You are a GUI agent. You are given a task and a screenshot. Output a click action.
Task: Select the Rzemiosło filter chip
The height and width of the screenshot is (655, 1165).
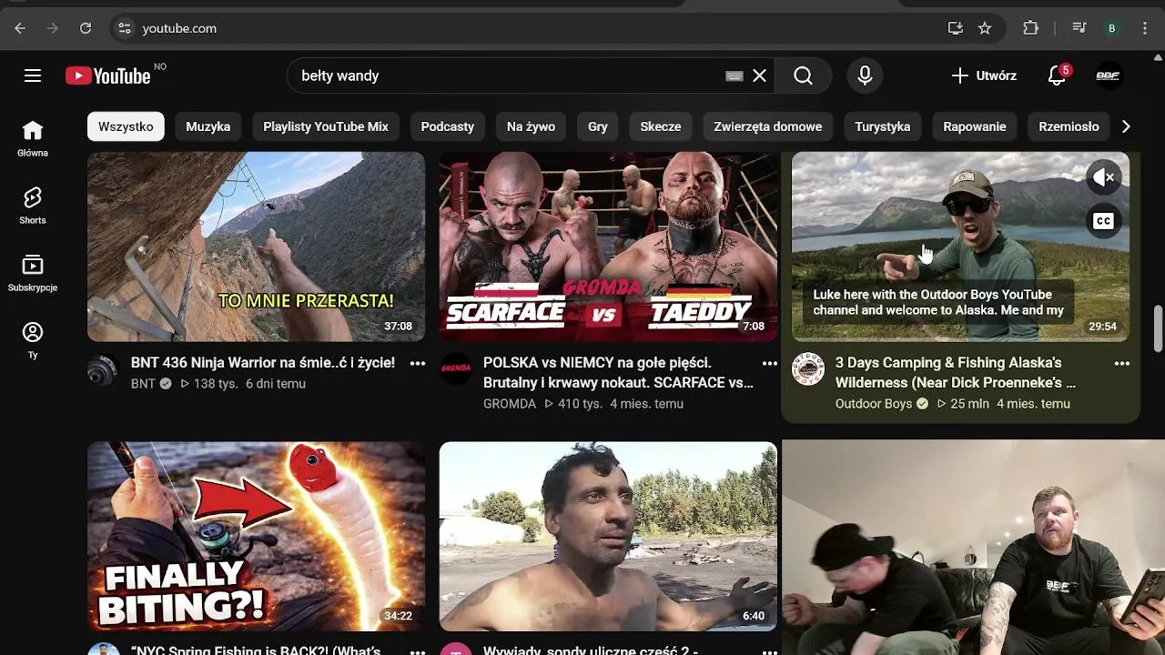(1069, 126)
